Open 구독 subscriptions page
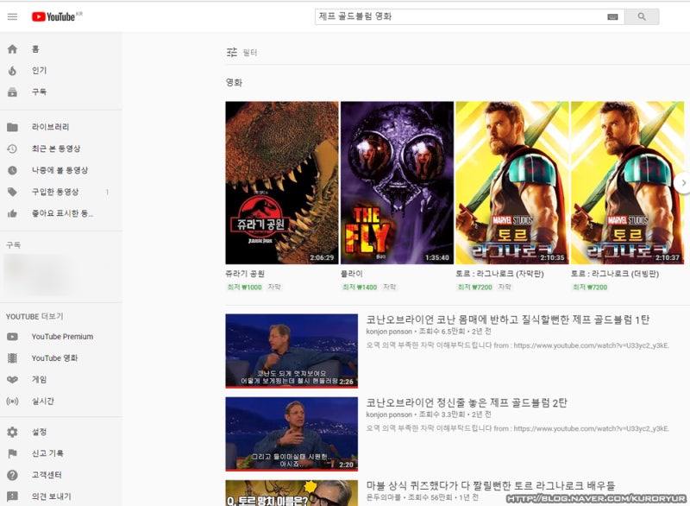Screen dimensions: 690x506 [x=39, y=92]
